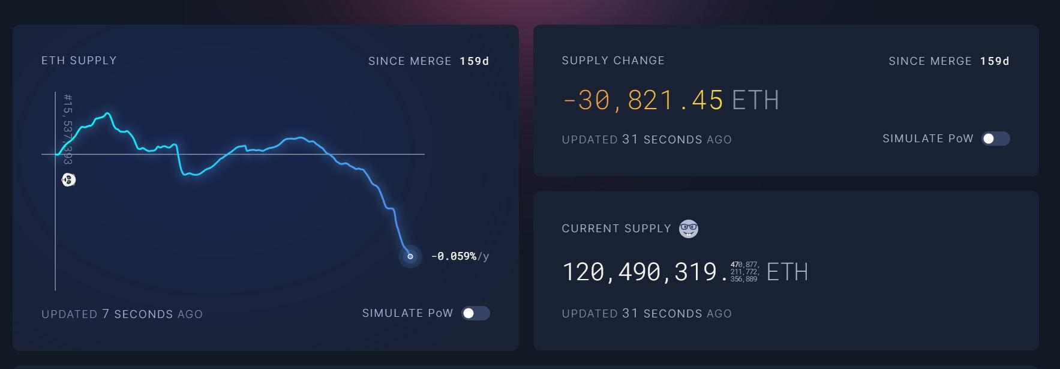Click the SUPPLY CHANGE card heading

pos(613,61)
